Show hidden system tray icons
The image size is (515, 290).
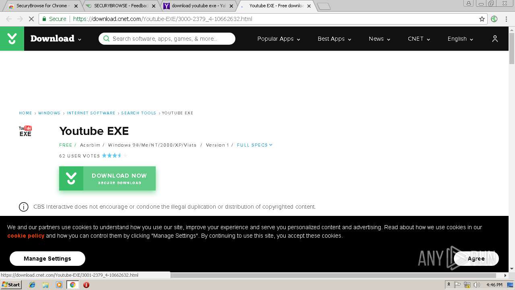tap(449, 285)
